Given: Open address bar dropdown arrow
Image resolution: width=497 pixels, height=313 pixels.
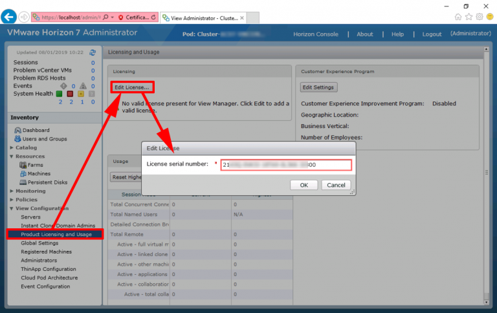Looking at the screenshot, I should (x=112, y=17).
